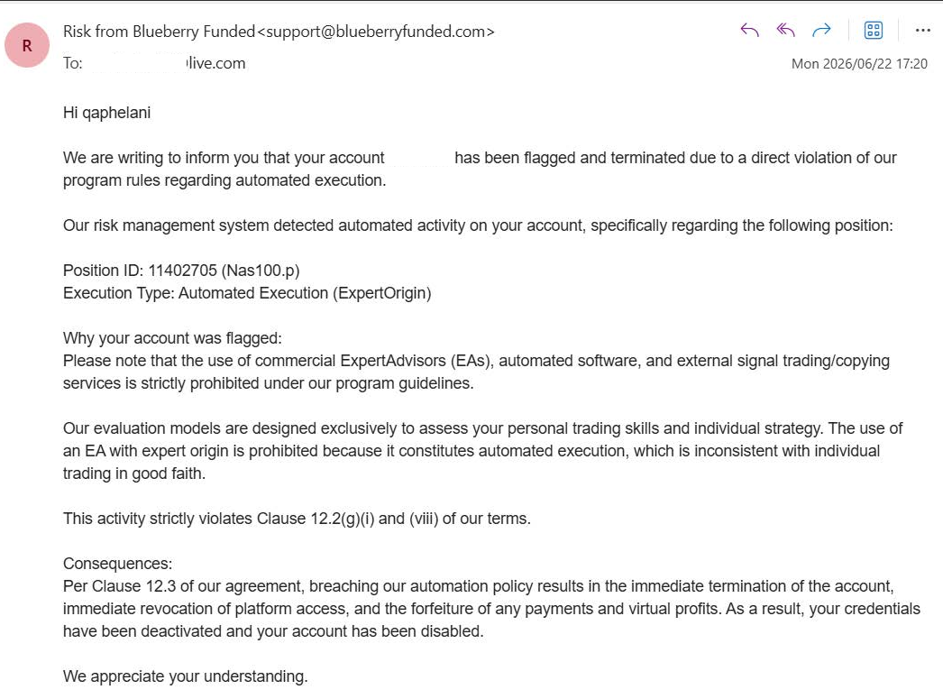Click the Position ID 11402705 line
Viewport: 943px width, 699px height.
tap(181, 271)
